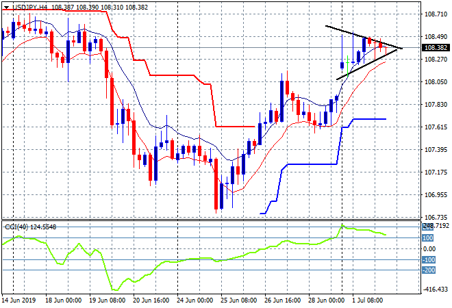Click the 18 Jun 00:00 time label
The image size is (452, 308).
pos(64,300)
